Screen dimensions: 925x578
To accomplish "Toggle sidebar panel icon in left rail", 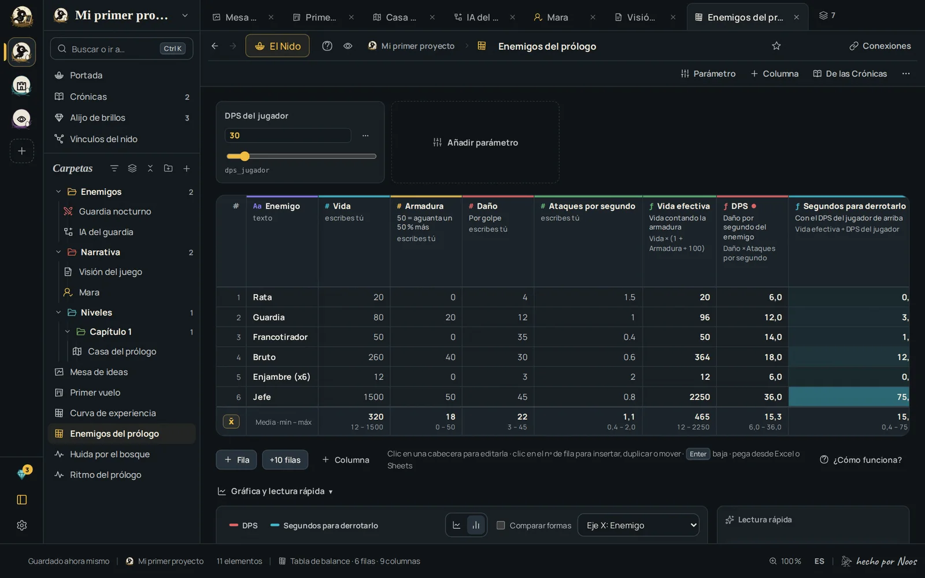I will [x=22, y=499].
